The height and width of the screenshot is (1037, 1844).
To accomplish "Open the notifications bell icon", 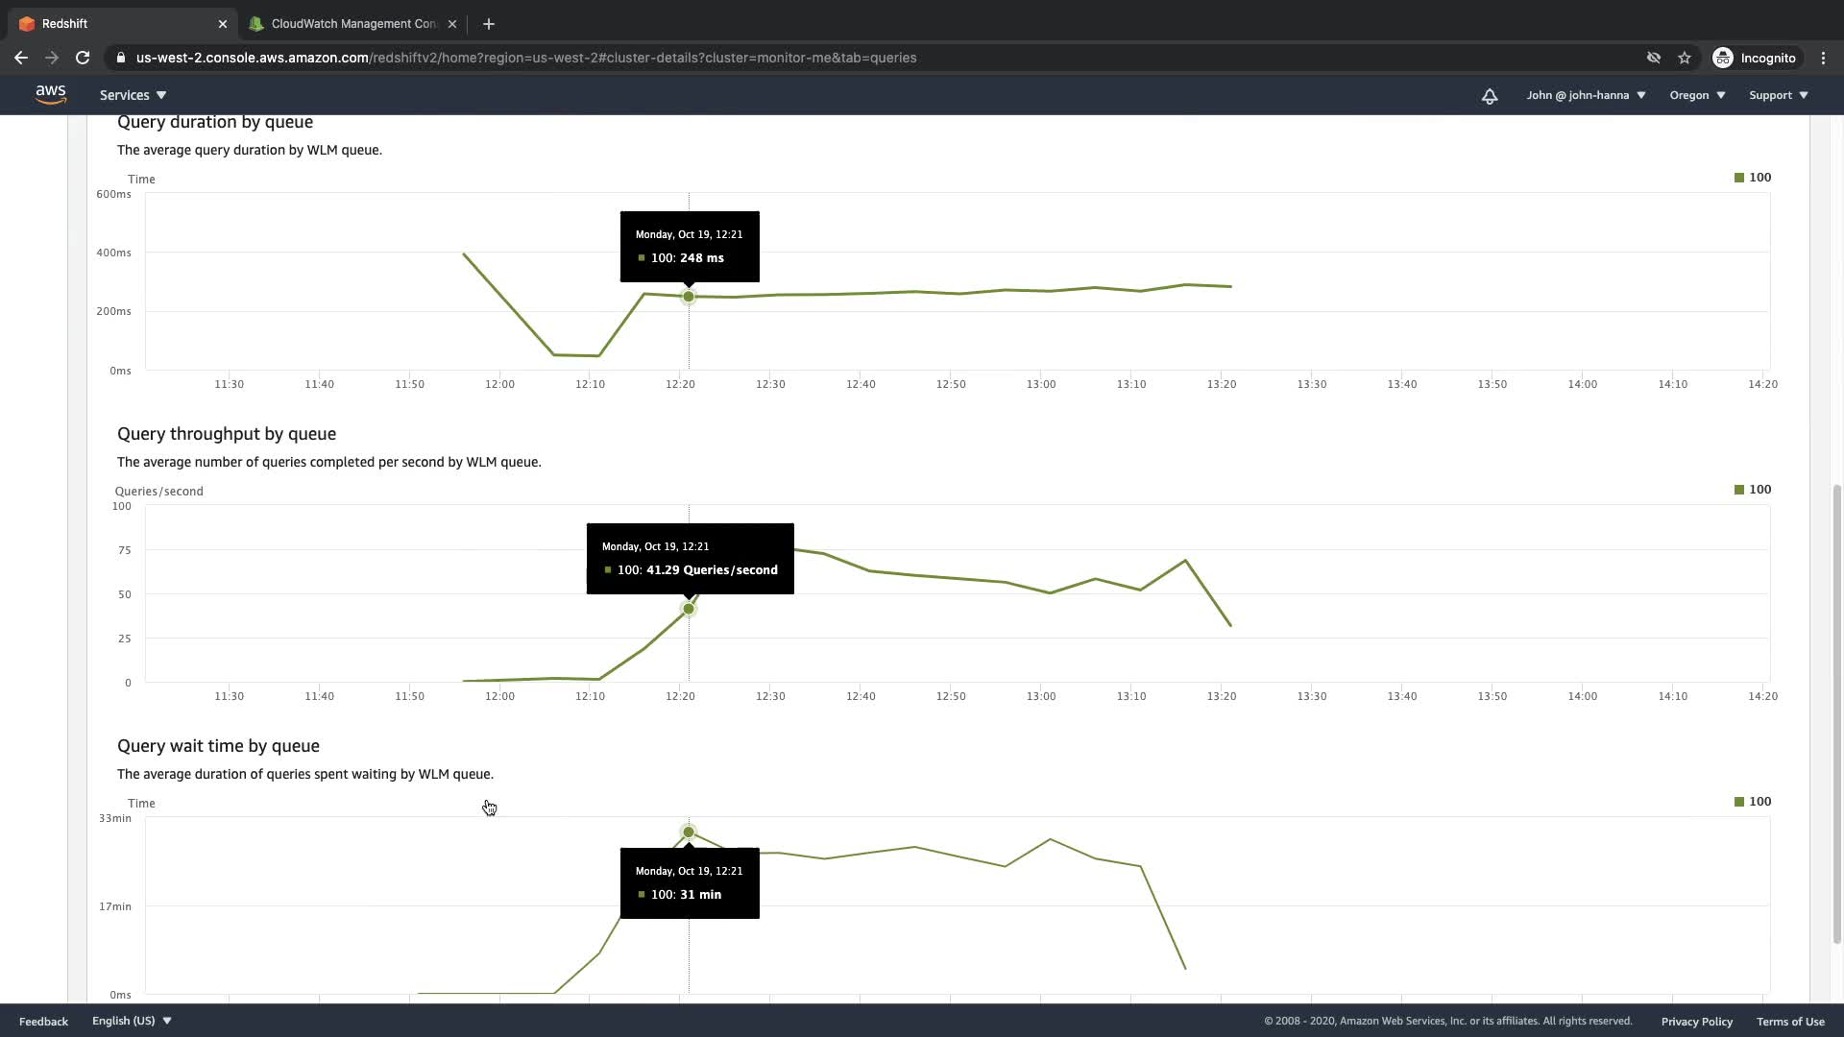I will click(1489, 95).
